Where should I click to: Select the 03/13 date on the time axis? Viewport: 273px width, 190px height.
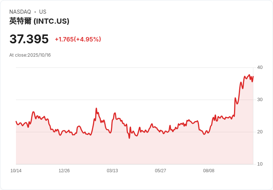[112, 171]
